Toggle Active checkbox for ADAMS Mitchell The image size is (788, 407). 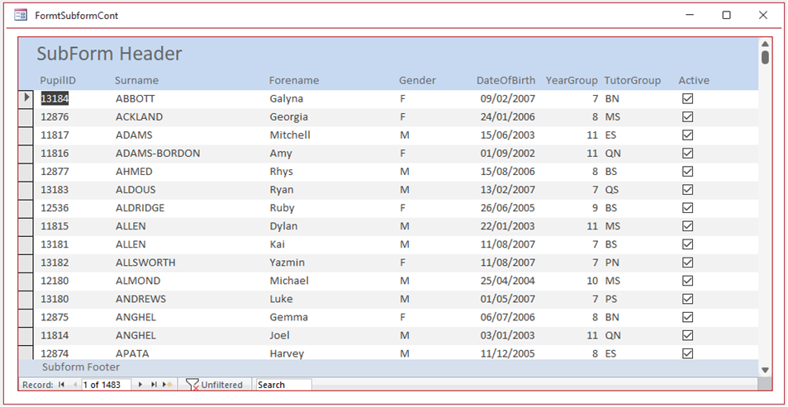687,135
